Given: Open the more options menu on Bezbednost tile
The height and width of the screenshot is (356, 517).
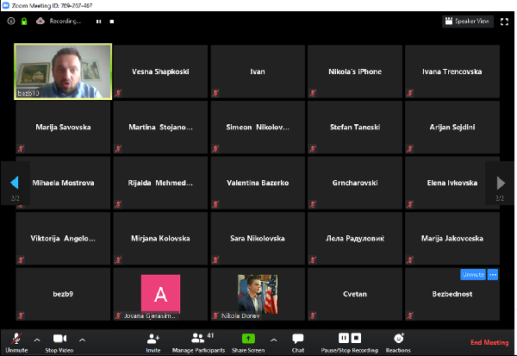Looking at the screenshot, I should [x=493, y=274].
